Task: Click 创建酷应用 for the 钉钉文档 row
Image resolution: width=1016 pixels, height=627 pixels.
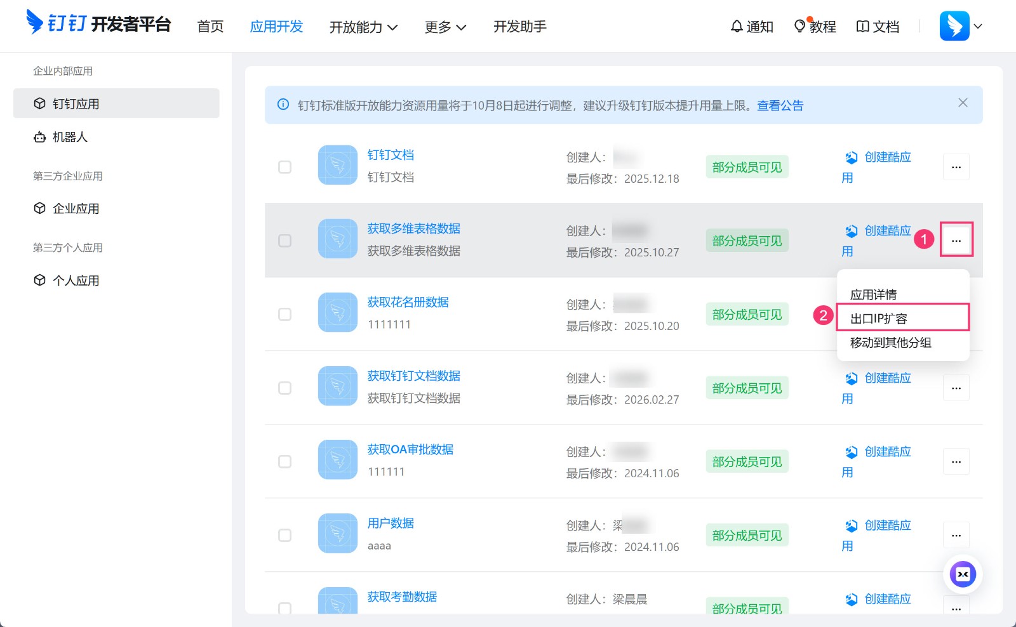Action: [876, 167]
